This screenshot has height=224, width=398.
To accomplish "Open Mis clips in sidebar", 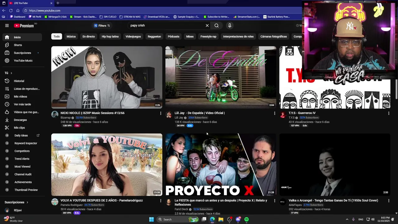I will 21,128.
